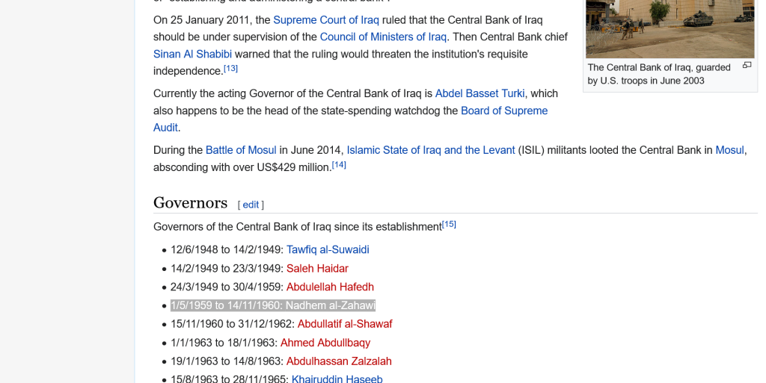
Task: Jump to citation 15
Action: (x=449, y=224)
